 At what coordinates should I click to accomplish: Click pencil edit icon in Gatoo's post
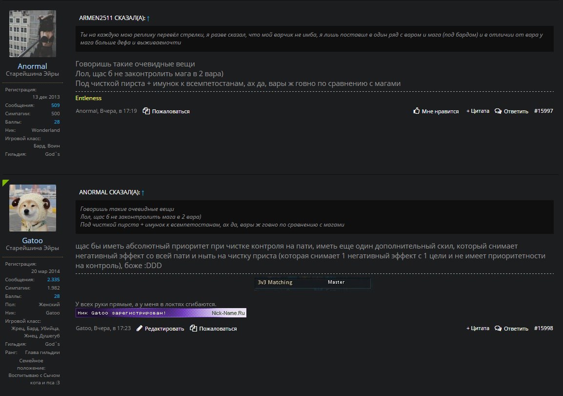(140, 329)
